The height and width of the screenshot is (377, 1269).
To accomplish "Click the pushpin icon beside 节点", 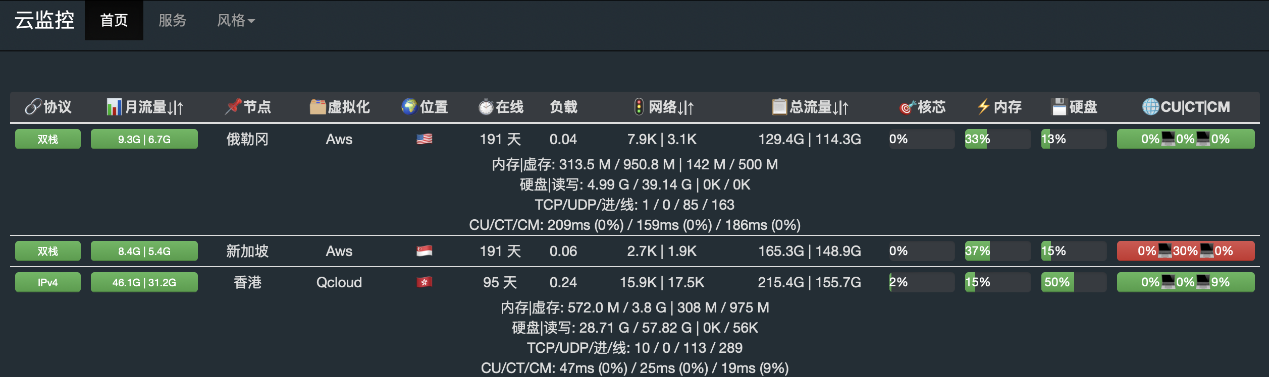I will 233,107.
